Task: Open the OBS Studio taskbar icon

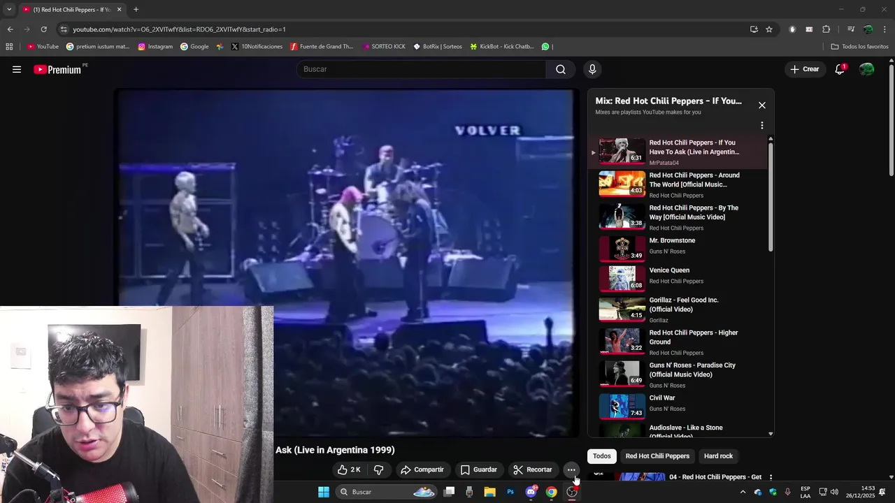Action: point(572,492)
